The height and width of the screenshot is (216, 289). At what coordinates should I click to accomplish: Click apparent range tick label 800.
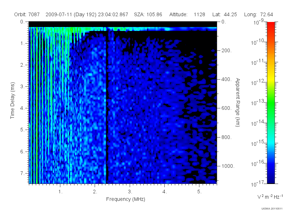pos(227,137)
